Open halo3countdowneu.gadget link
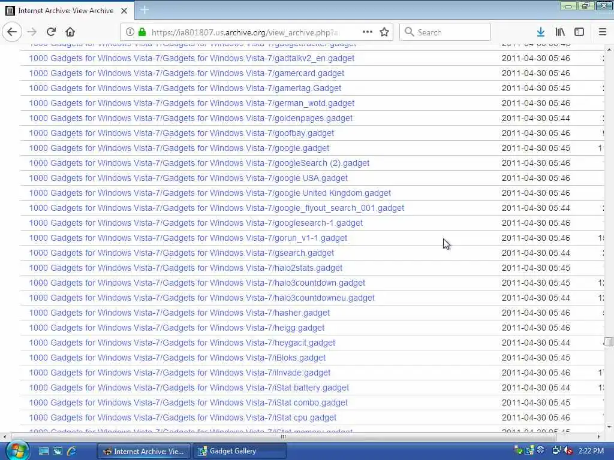This screenshot has height=460, width=614. click(201, 298)
